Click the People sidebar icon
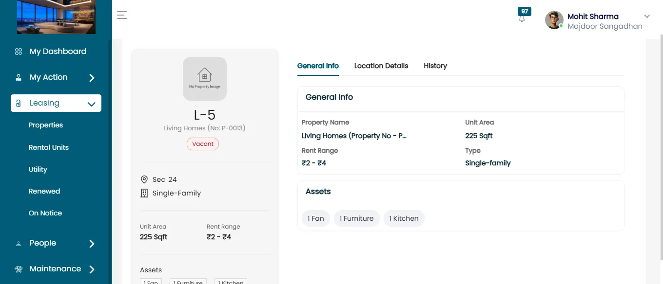Viewport: 663px width, 284px height. tap(19, 244)
